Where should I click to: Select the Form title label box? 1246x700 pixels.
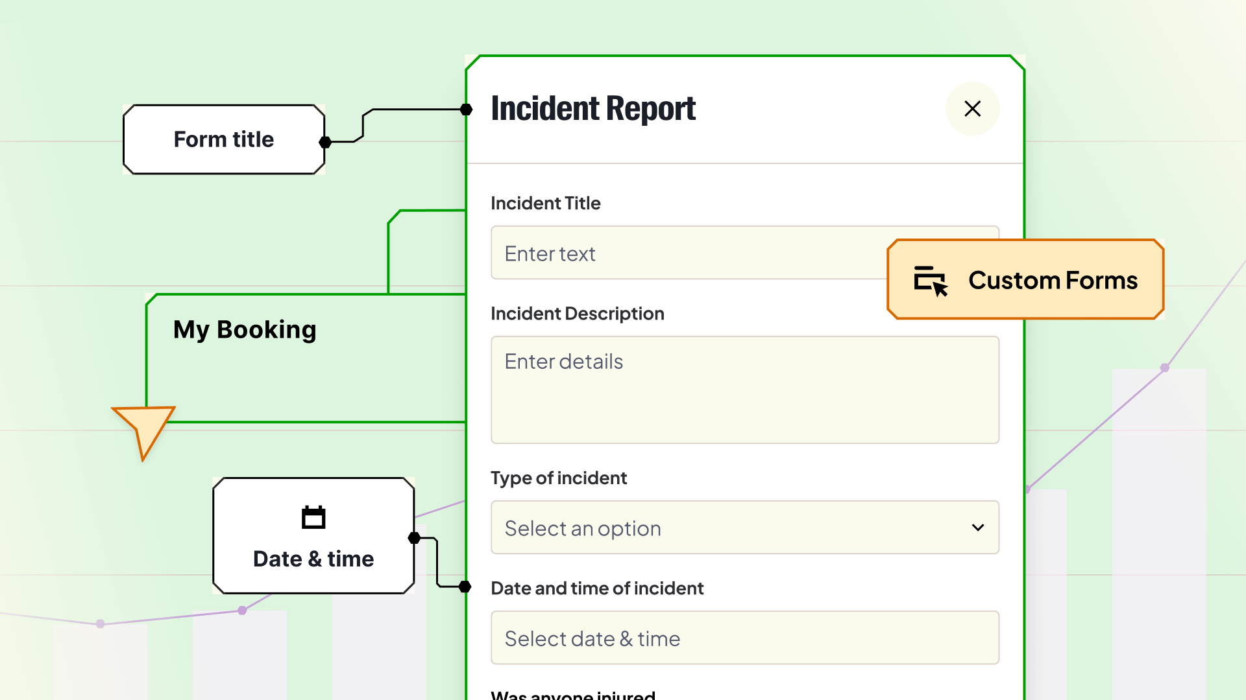click(223, 139)
